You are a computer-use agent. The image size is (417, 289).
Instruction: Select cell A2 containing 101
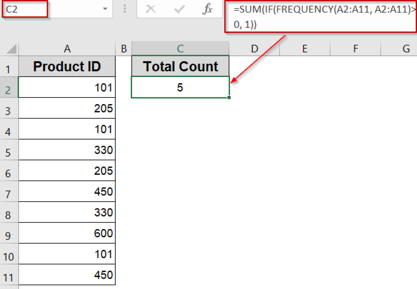coord(67,87)
